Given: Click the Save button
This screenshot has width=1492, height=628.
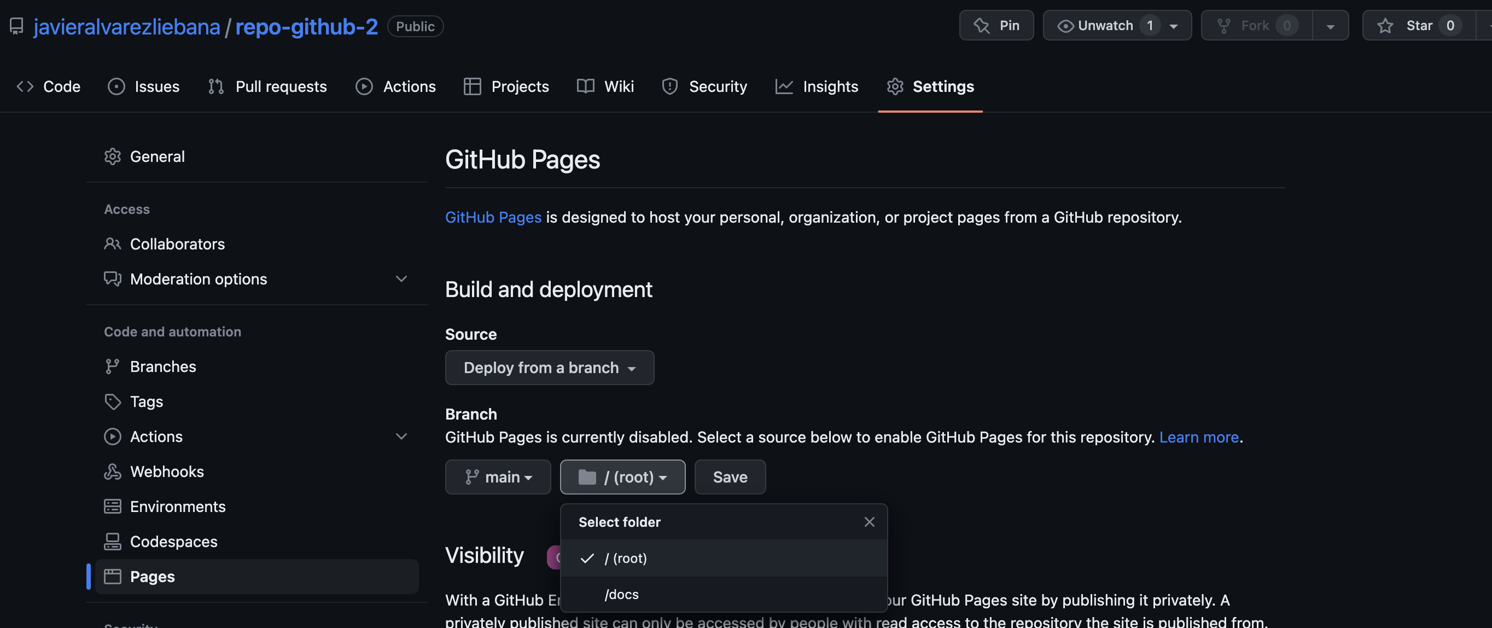Looking at the screenshot, I should coord(730,477).
